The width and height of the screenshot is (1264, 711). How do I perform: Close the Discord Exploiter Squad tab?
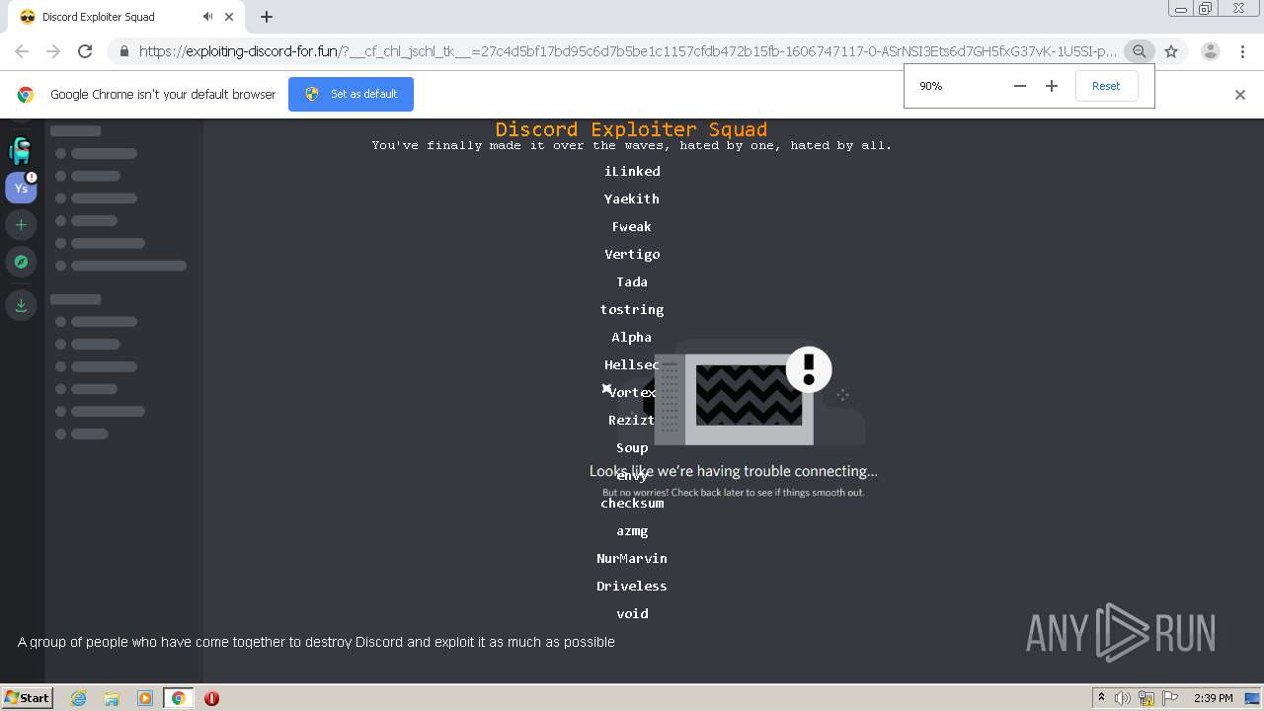tap(229, 17)
